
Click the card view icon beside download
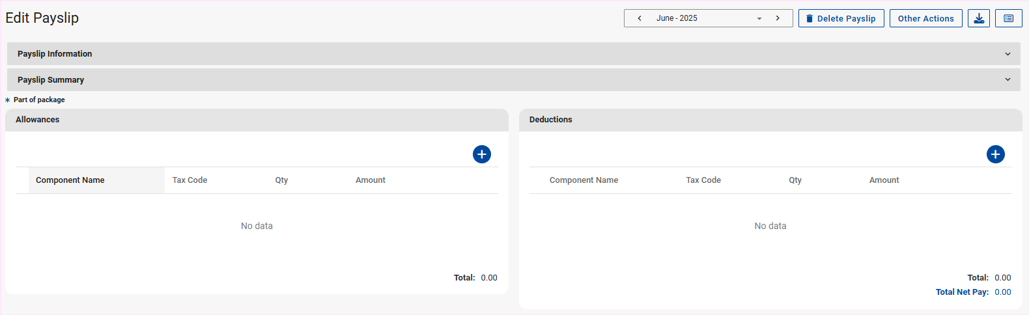coord(1008,18)
